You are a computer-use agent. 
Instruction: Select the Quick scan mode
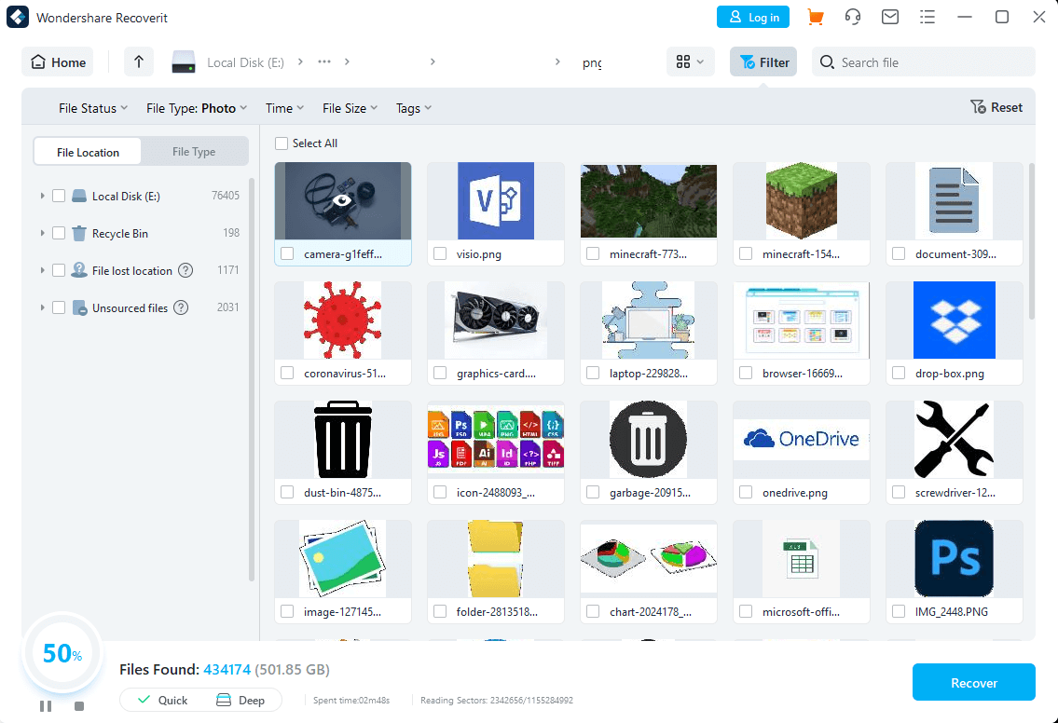tap(162, 700)
